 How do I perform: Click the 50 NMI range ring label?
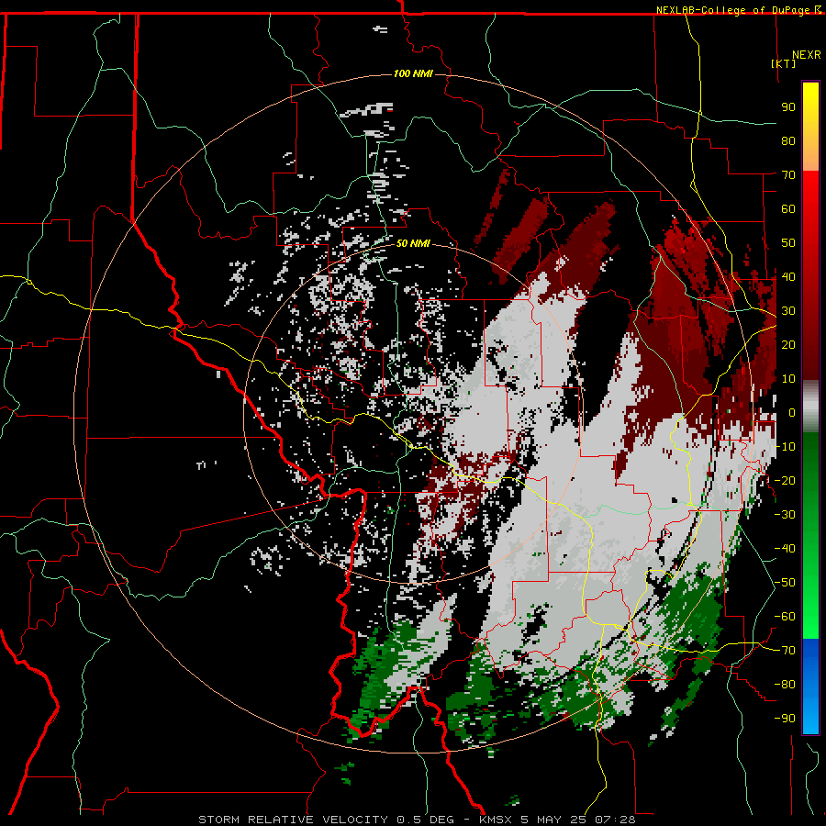(413, 243)
